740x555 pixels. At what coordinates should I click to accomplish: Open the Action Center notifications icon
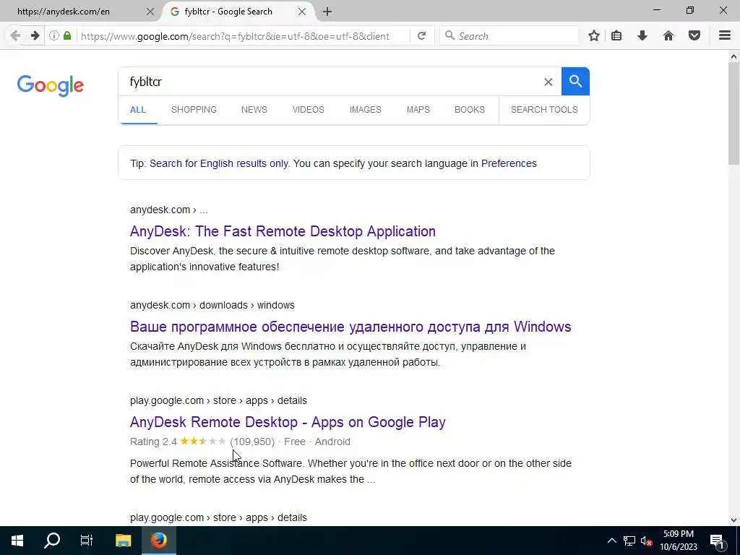point(717,541)
